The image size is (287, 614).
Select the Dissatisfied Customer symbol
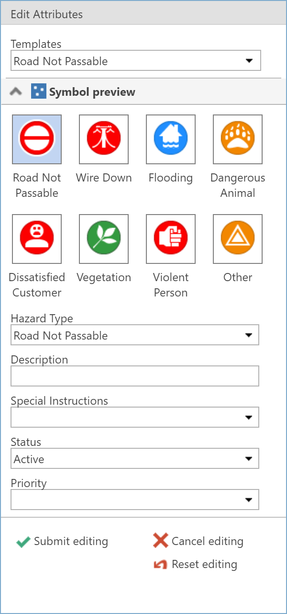click(37, 239)
